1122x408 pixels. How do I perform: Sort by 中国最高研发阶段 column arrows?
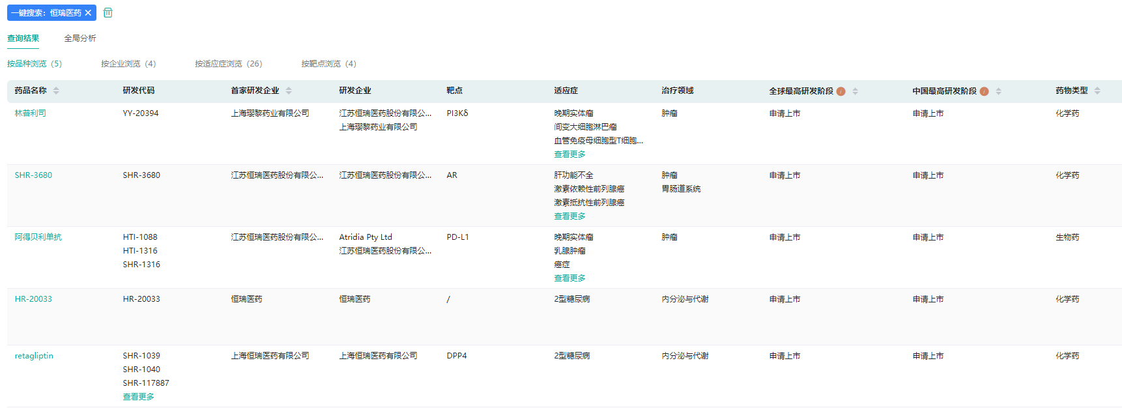(998, 91)
